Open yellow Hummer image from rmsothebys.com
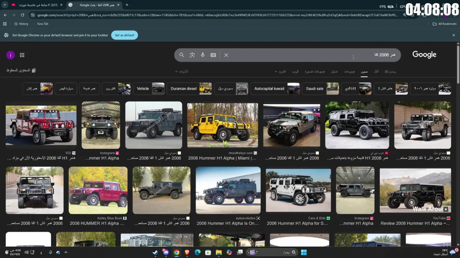 [222, 125]
